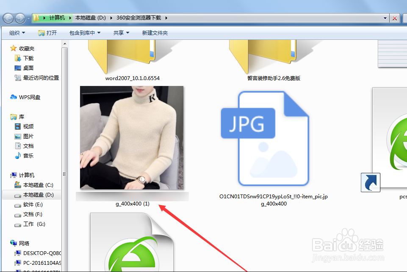The width and height of the screenshot is (407, 272).
Task: Select 文档 (F:) drive
Action: [x=33, y=214]
